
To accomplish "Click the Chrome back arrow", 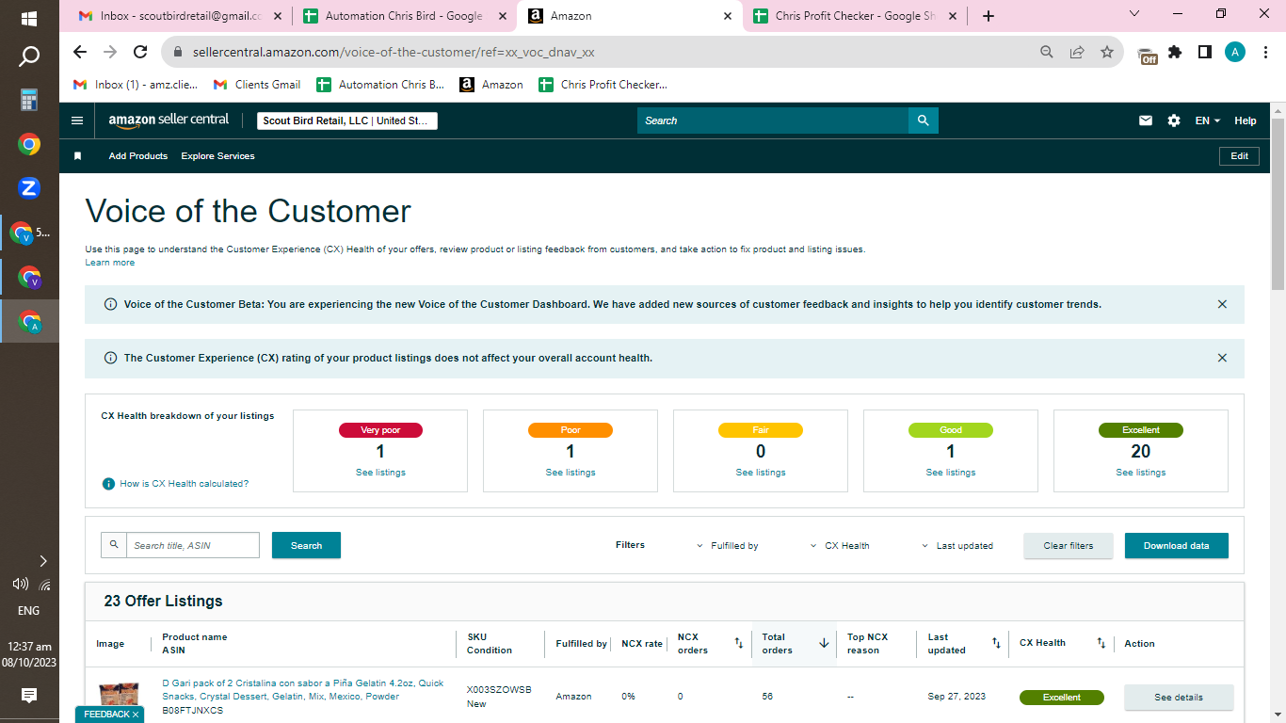I will [x=79, y=52].
